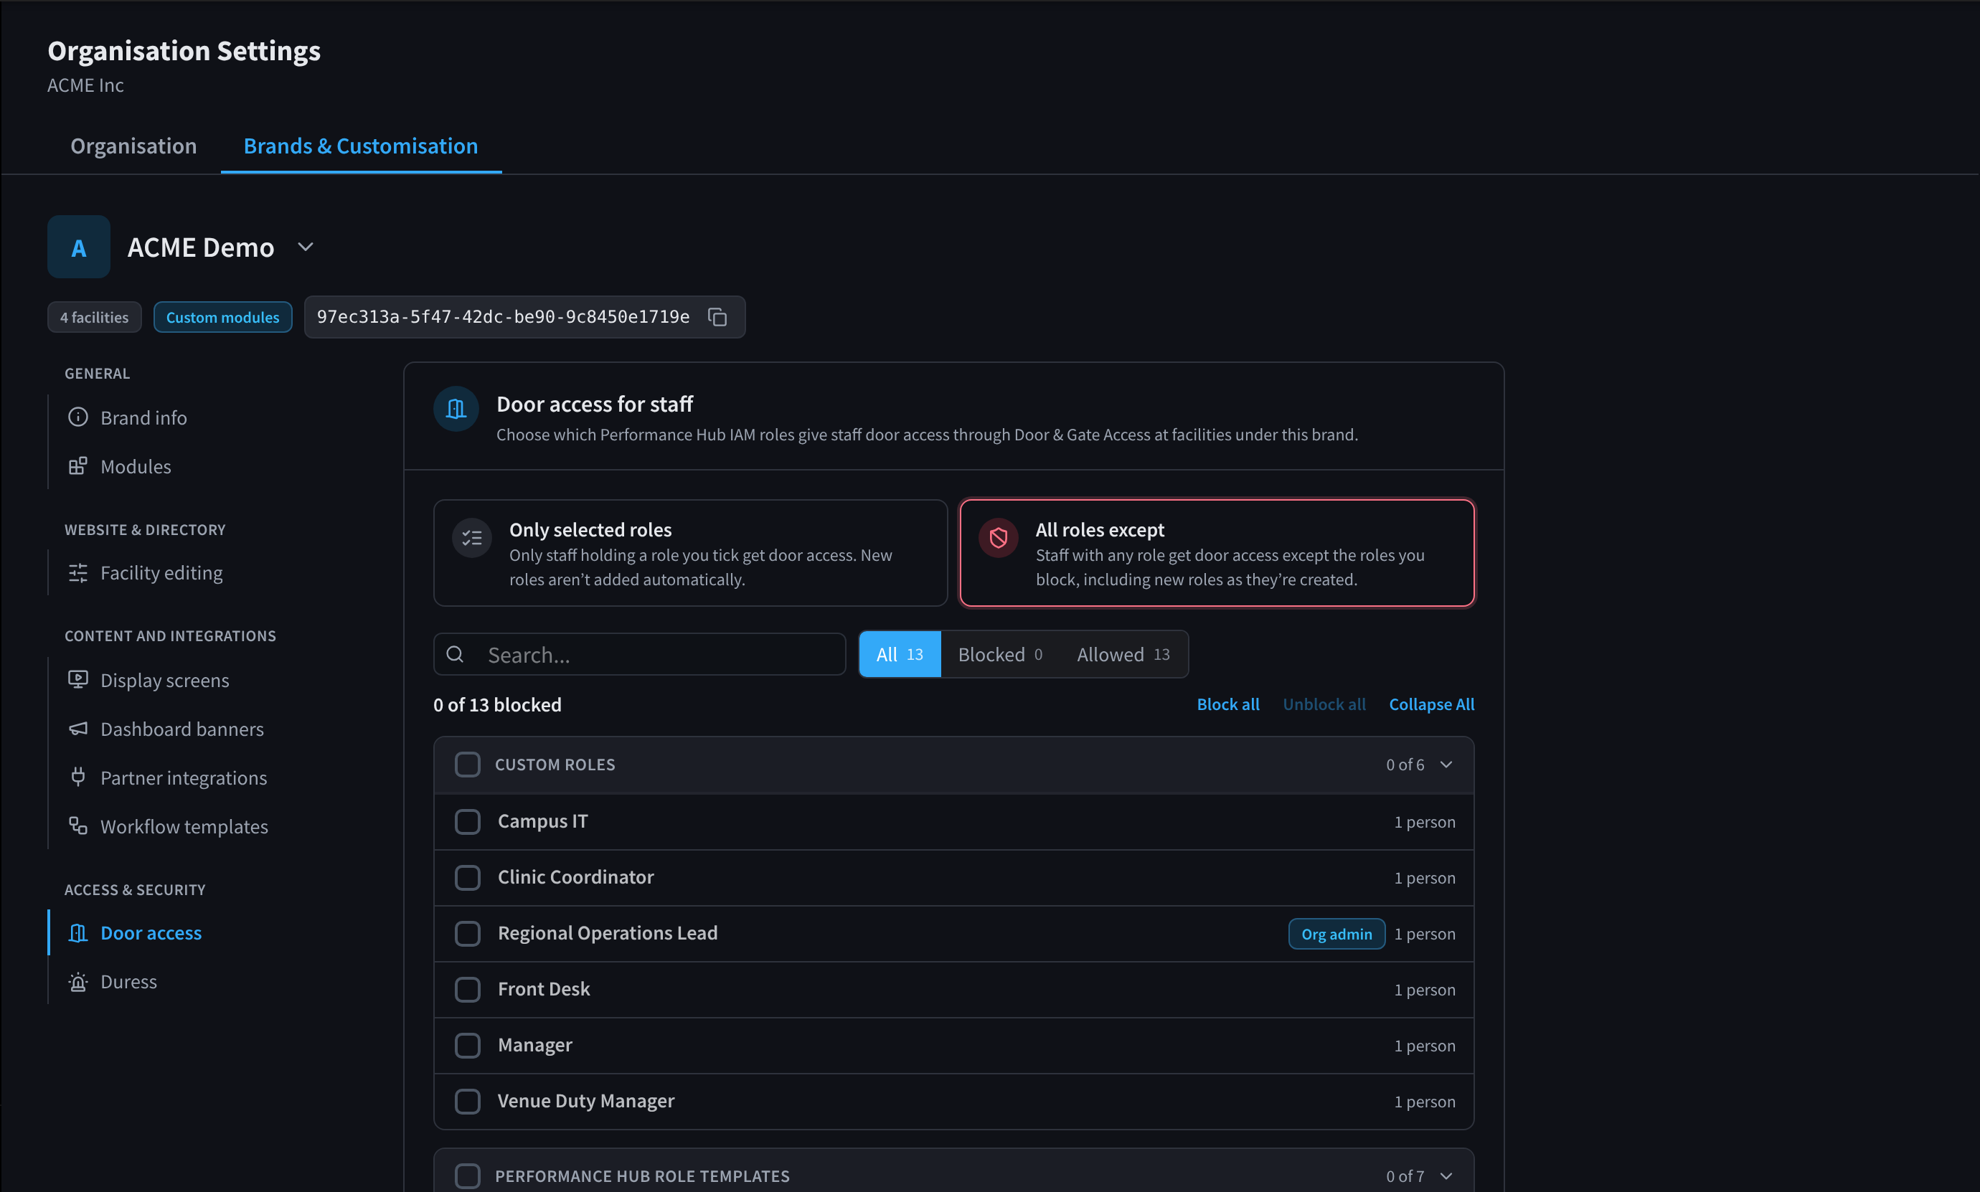Open Duress settings

(x=128, y=982)
